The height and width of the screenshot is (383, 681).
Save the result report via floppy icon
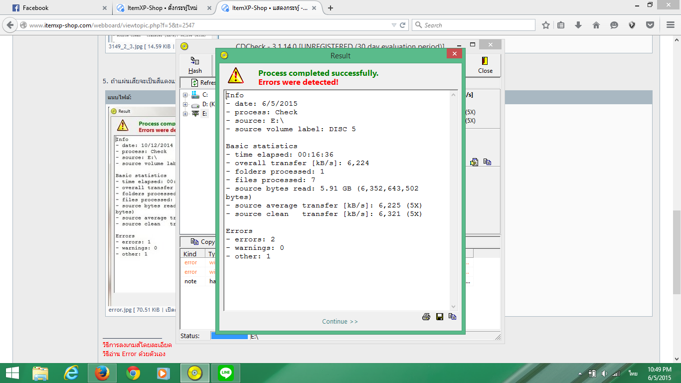click(439, 317)
